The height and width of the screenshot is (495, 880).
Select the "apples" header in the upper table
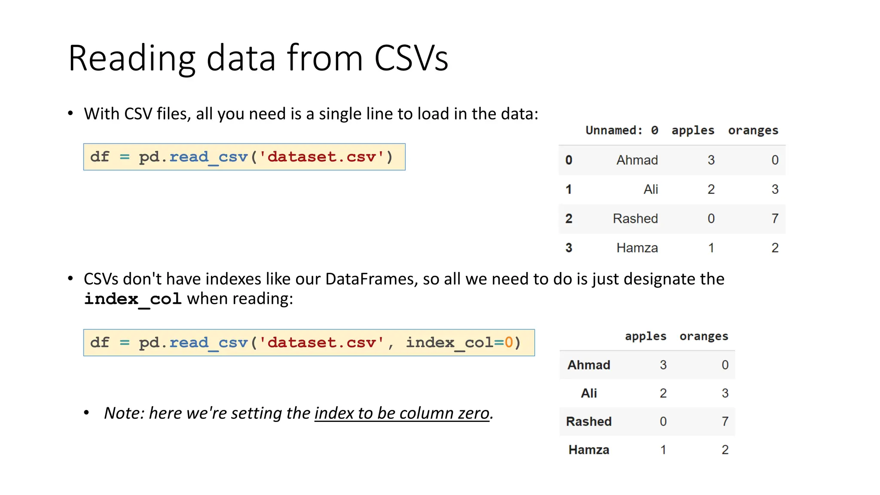coord(693,130)
